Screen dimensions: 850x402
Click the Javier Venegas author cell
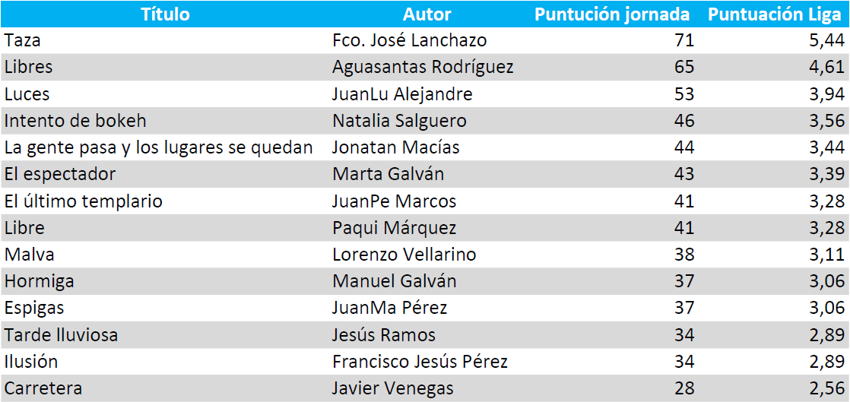click(392, 388)
